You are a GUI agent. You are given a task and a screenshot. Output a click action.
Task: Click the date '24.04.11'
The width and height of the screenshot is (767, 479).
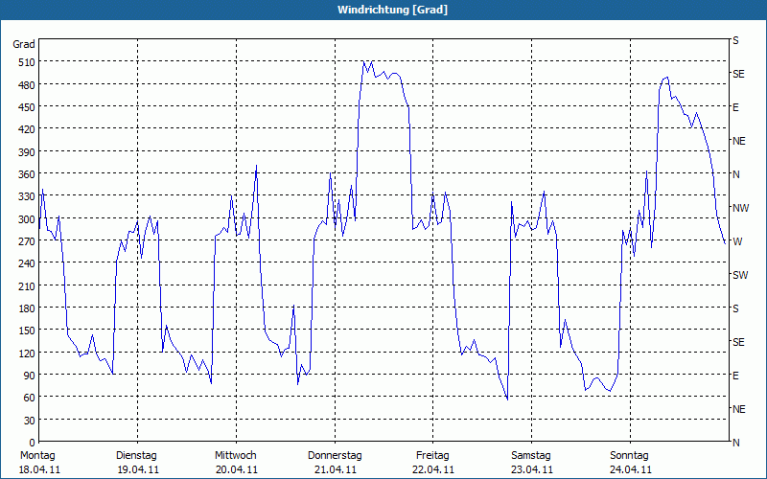631,470
